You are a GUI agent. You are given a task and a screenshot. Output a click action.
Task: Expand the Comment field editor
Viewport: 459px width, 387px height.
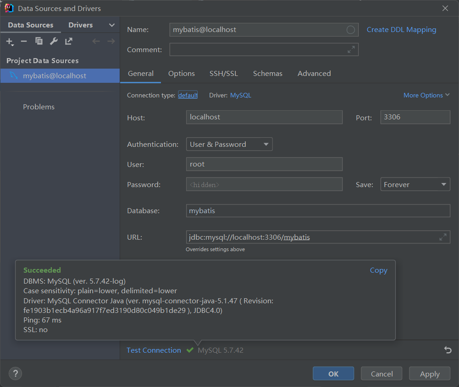pyautogui.click(x=351, y=49)
